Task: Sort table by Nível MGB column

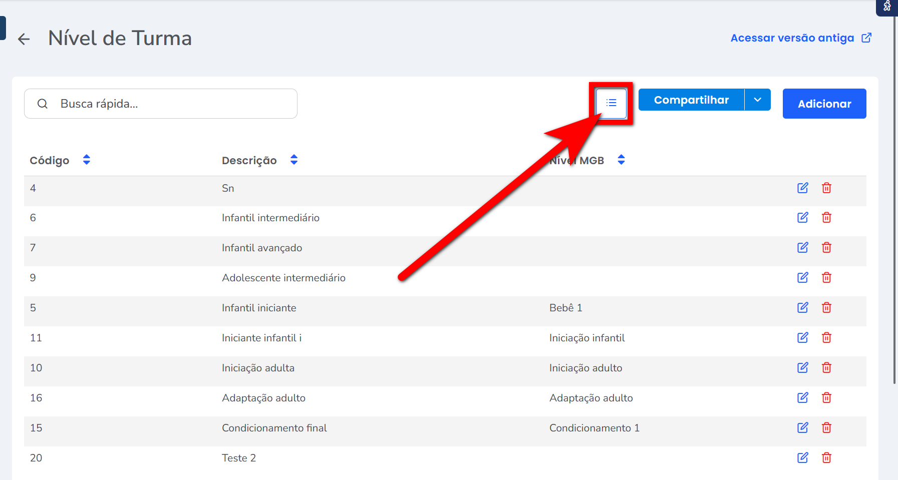Action: (x=621, y=160)
